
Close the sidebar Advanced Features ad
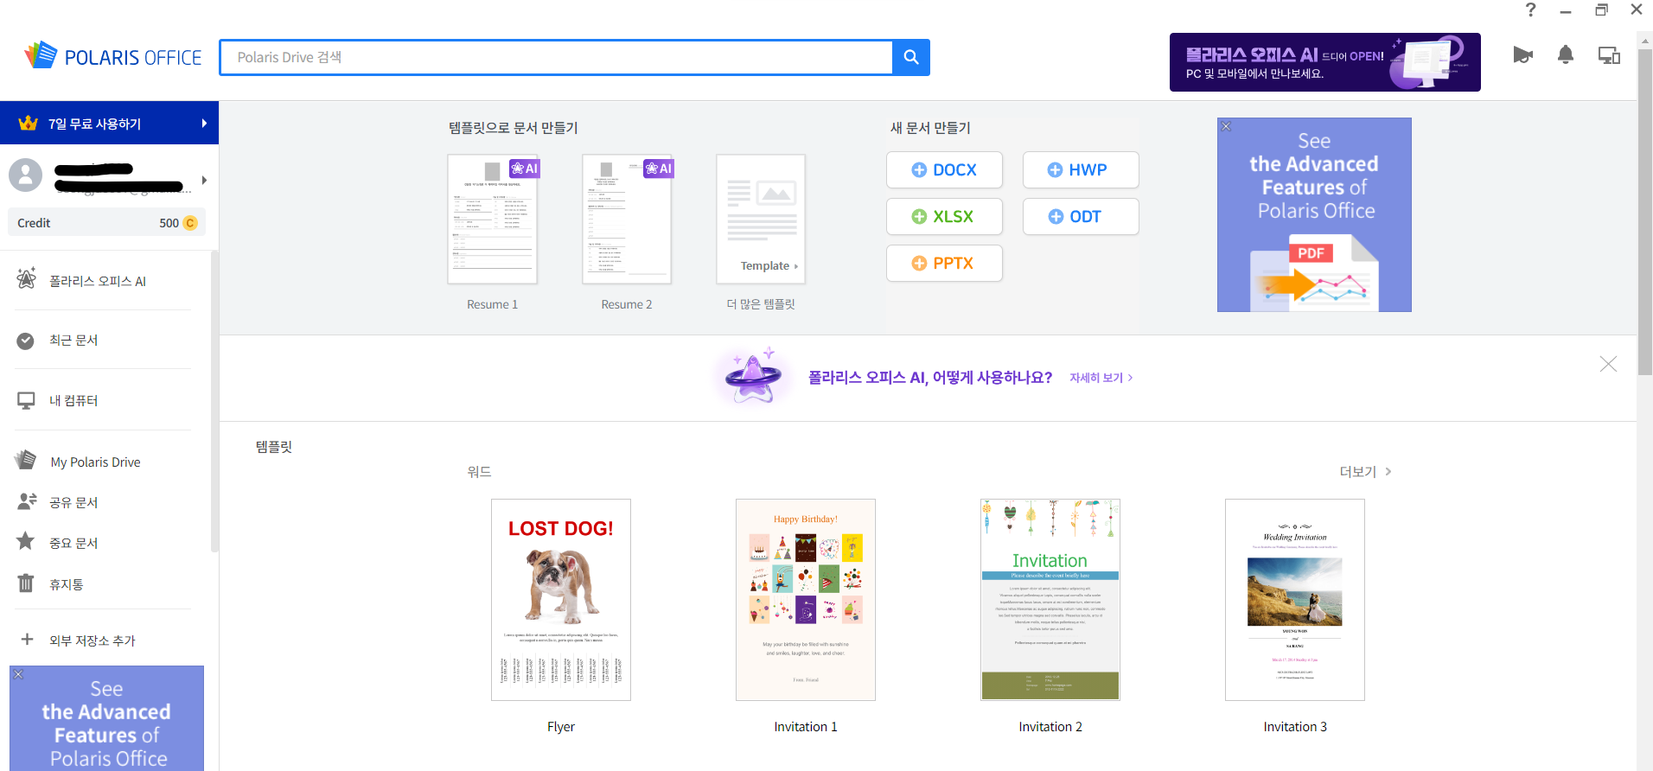tap(18, 674)
